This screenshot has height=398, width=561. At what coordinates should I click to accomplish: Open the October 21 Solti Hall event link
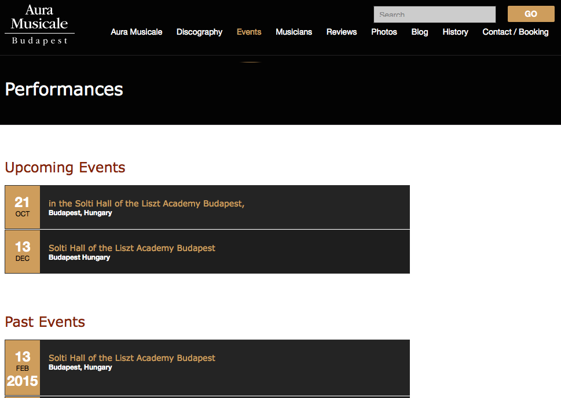click(x=146, y=204)
